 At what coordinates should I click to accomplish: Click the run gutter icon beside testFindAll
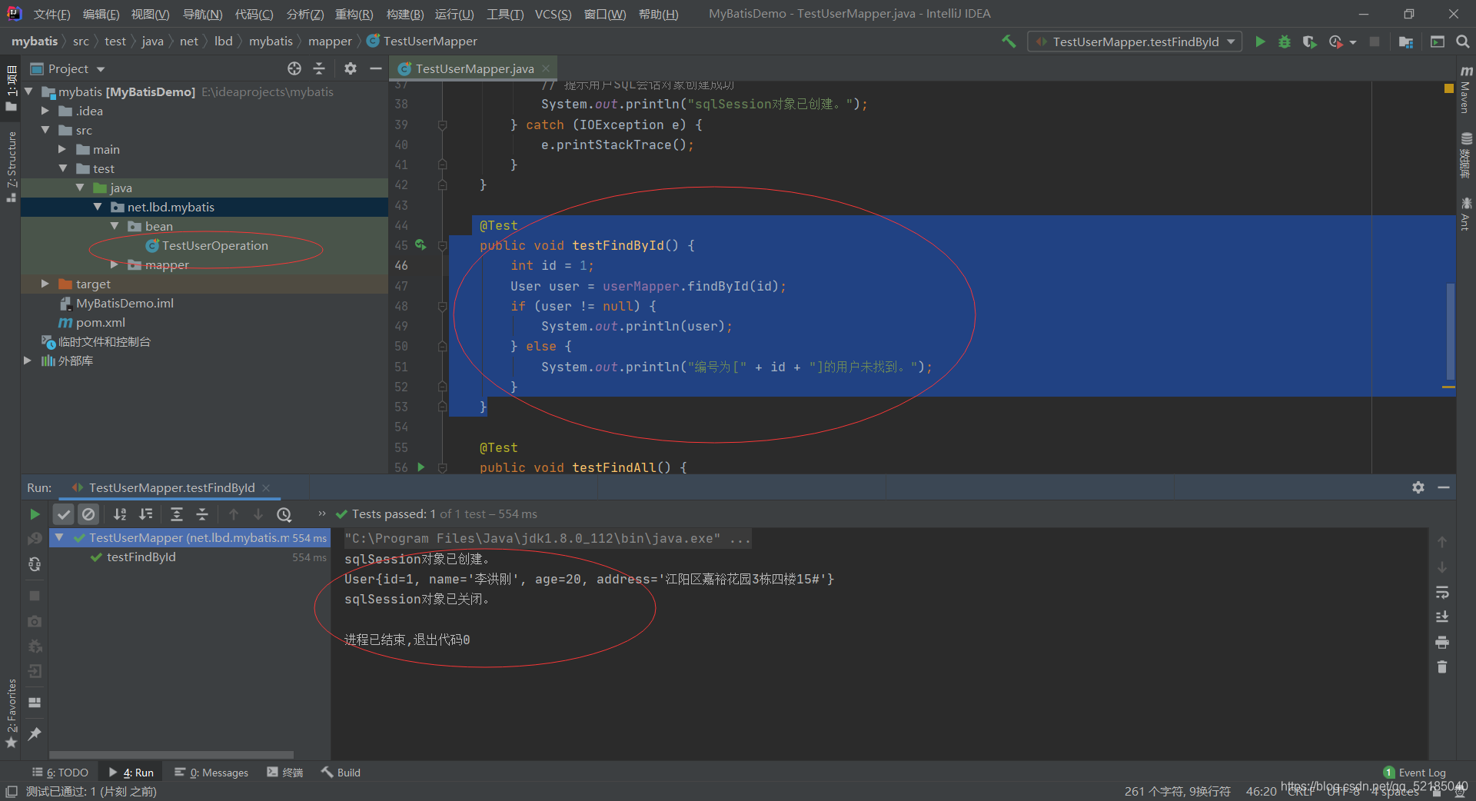(x=421, y=467)
